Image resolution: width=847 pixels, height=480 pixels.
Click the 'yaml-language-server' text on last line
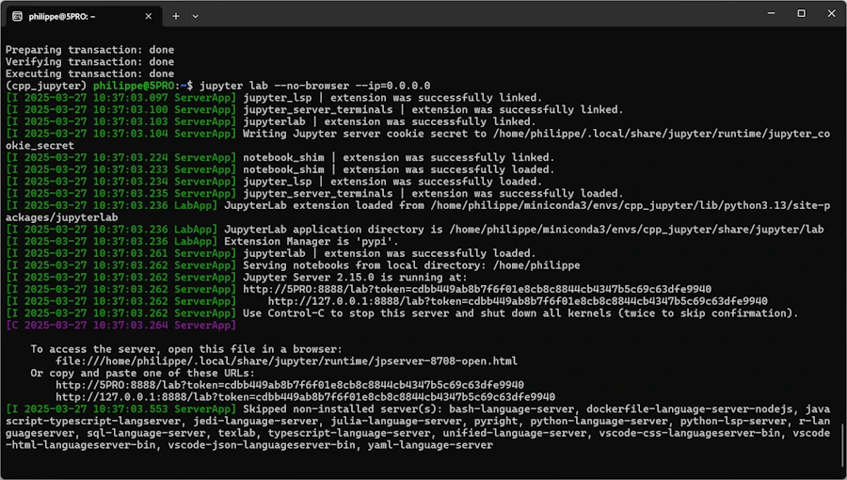tap(430, 445)
